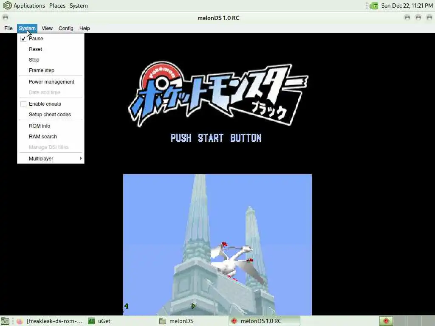
Task: Close the highlighted System menu header
Action: point(27,28)
